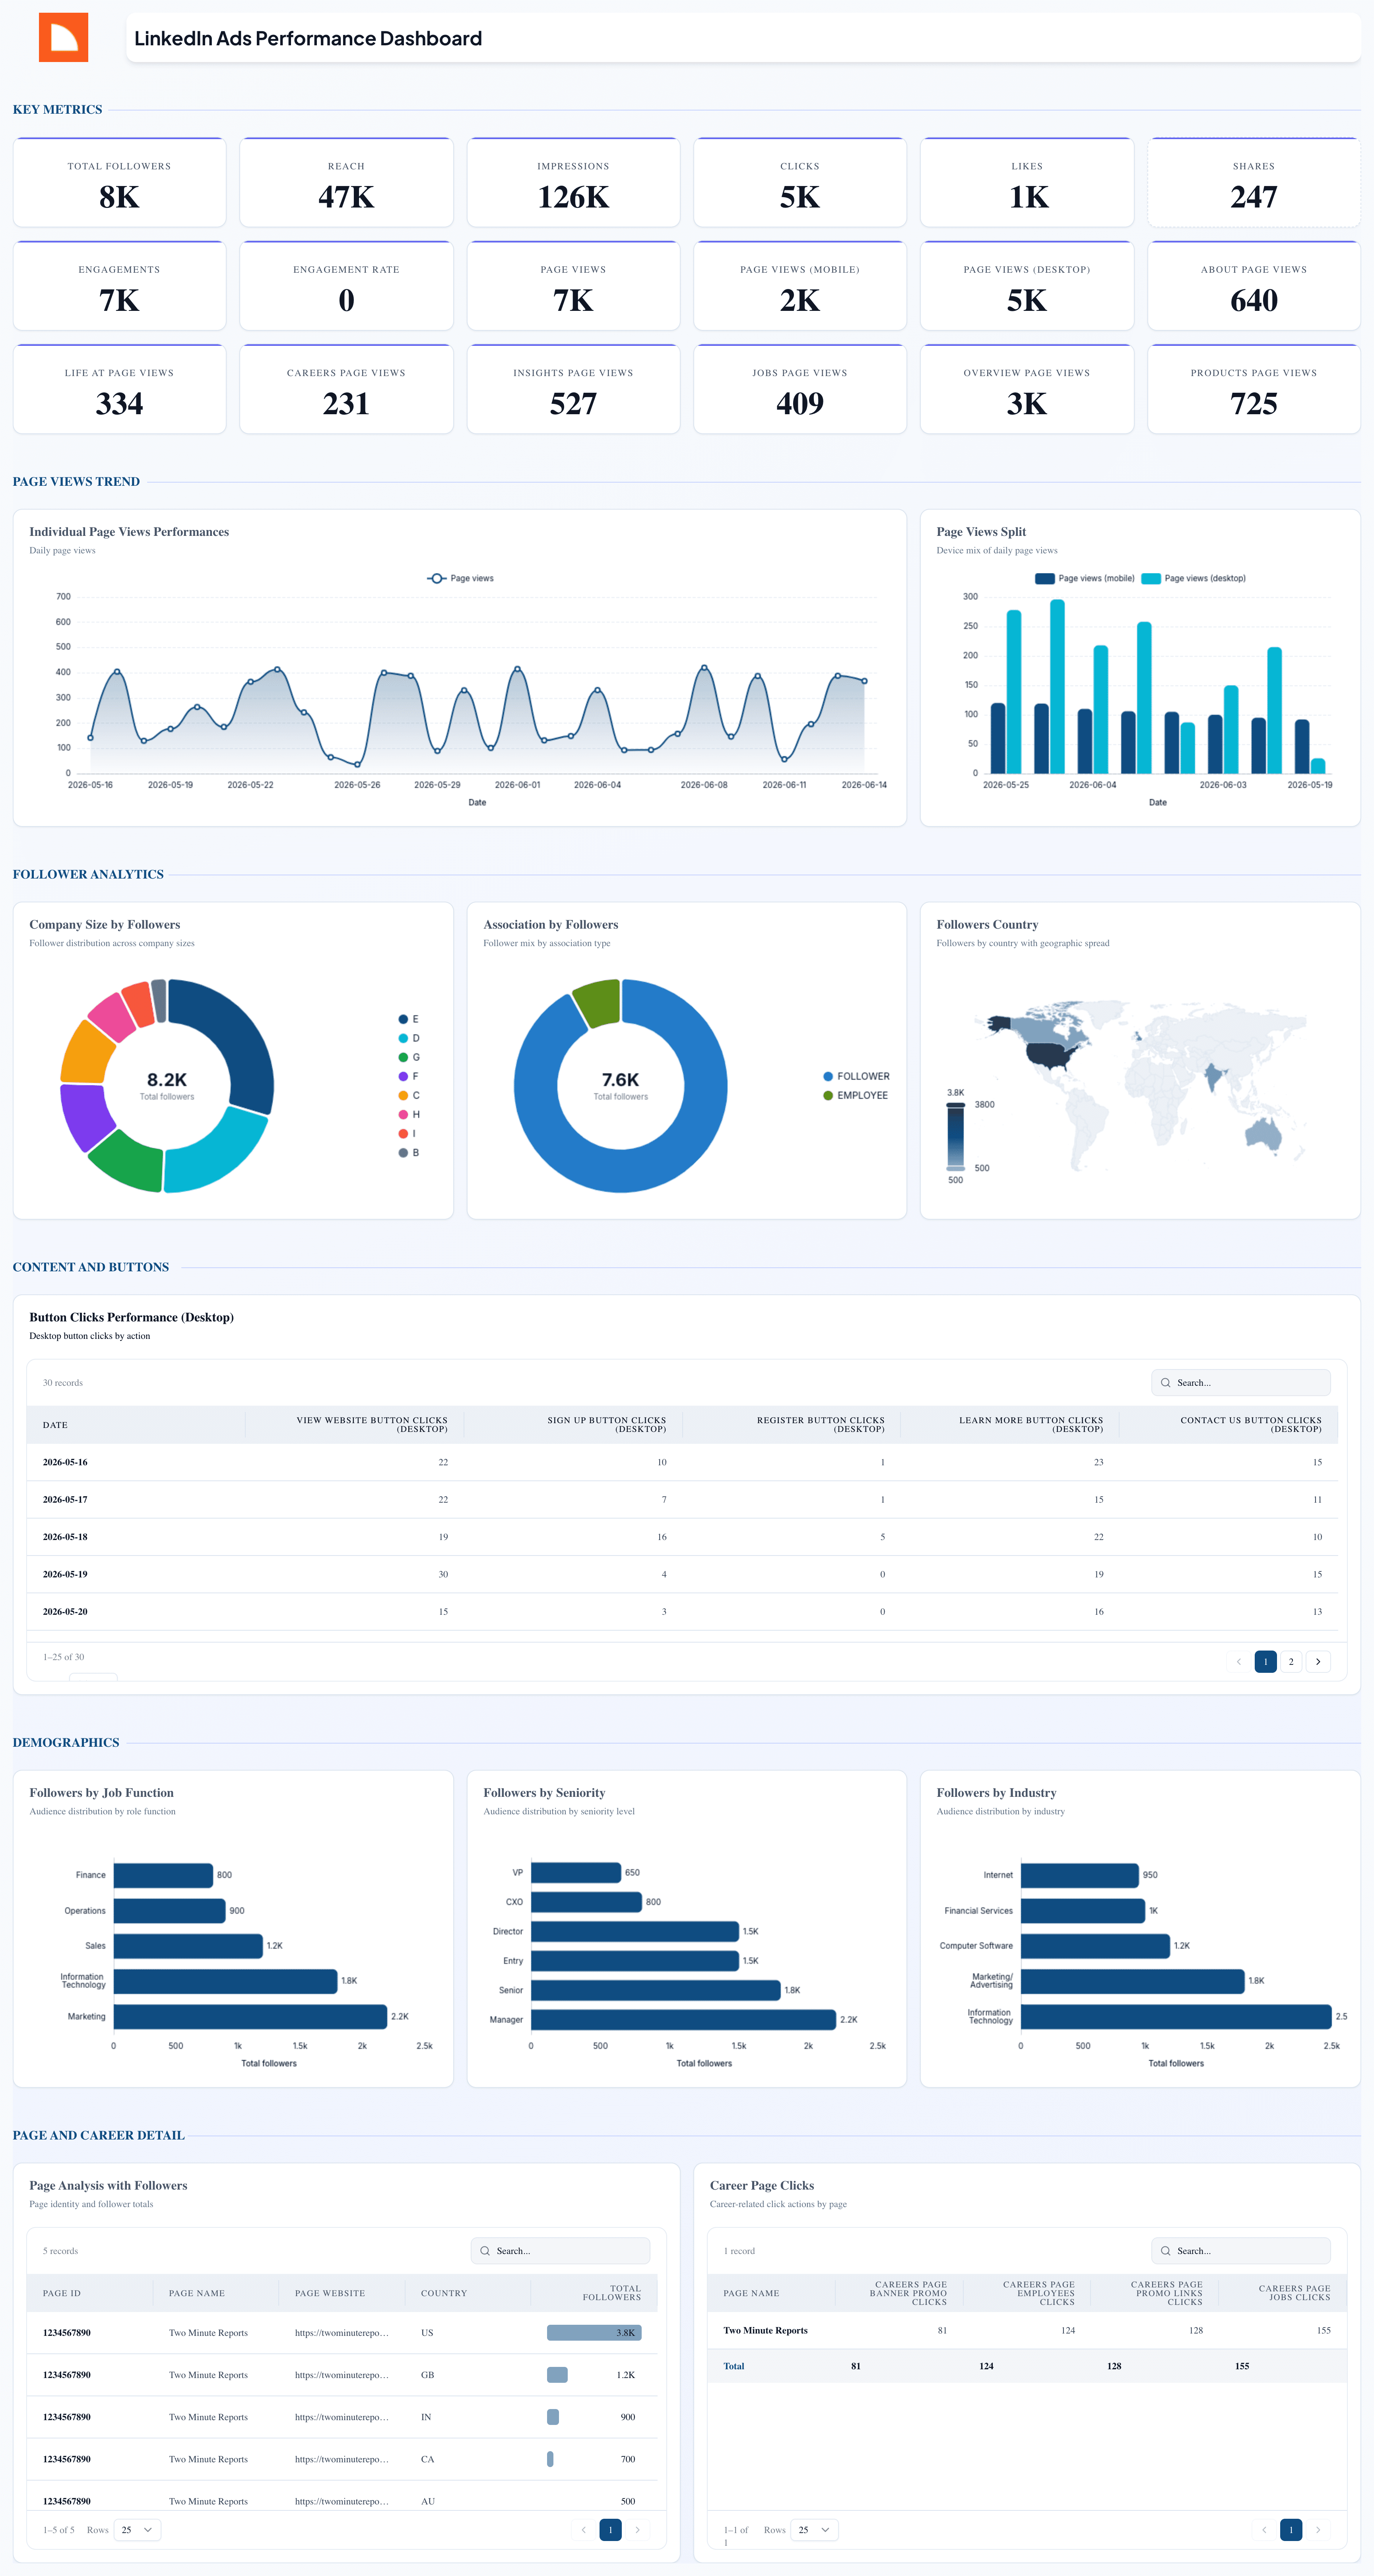Toggle company size E legend item

pyautogui.click(x=409, y=1019)
